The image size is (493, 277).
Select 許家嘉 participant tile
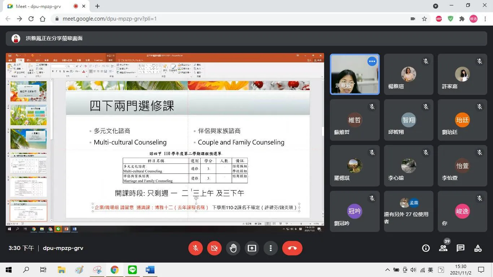(x=462, y=74)
